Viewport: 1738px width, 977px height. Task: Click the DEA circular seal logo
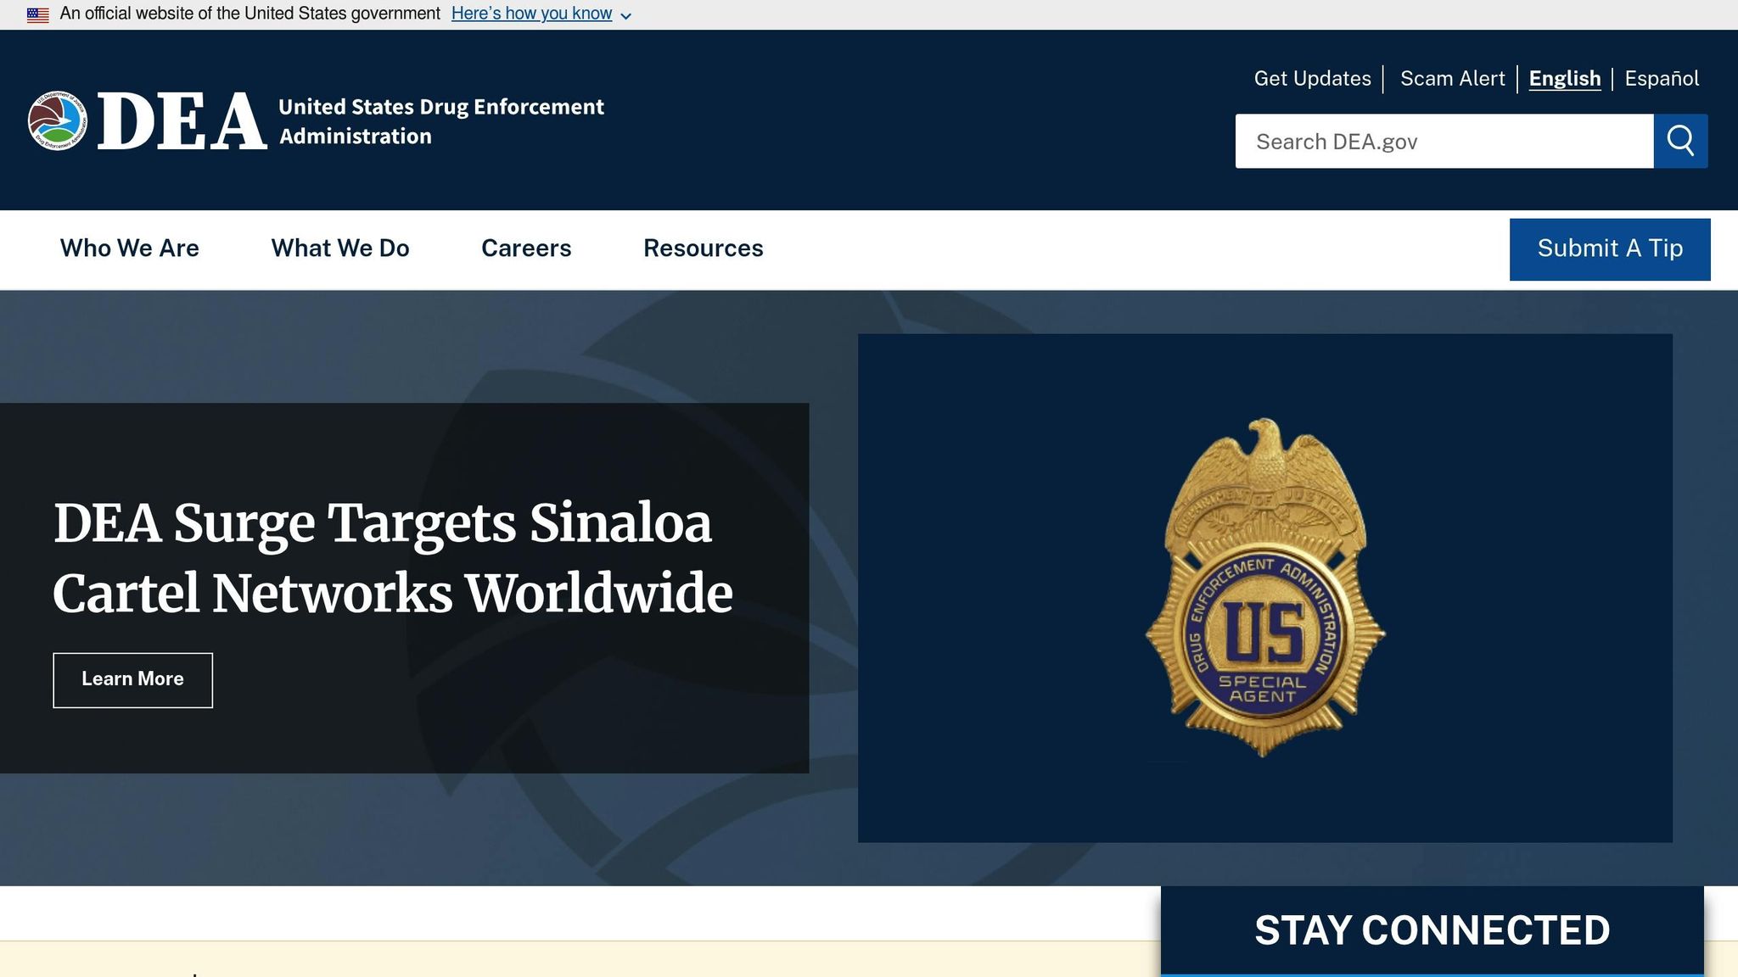point(56,120)
